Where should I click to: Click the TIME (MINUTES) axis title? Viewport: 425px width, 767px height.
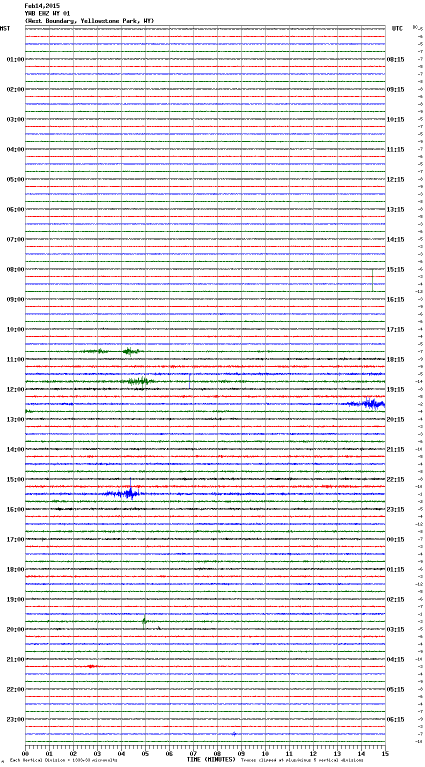pos(211,759)
